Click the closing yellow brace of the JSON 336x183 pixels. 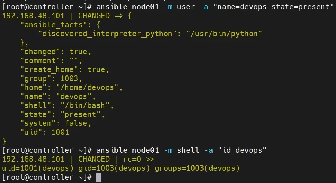point(4,141)
